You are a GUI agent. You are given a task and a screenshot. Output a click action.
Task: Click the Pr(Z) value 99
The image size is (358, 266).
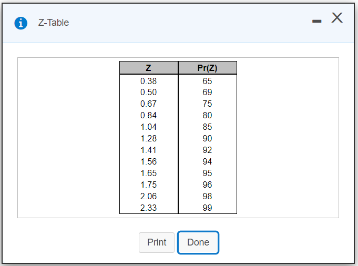[207, 208]
